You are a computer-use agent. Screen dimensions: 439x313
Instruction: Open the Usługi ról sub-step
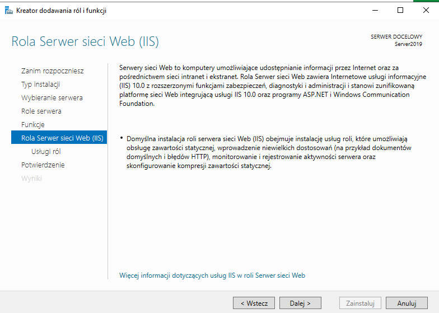click(x=46, y=151)
